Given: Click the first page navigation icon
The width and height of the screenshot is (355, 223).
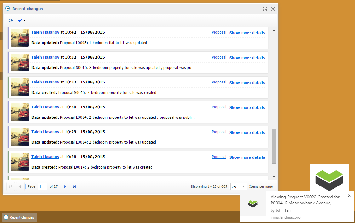Looking at the screenshot, I should click(10, 186).
